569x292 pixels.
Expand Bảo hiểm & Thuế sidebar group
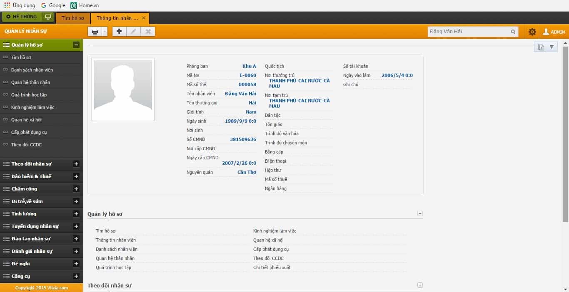pos(76,176)
